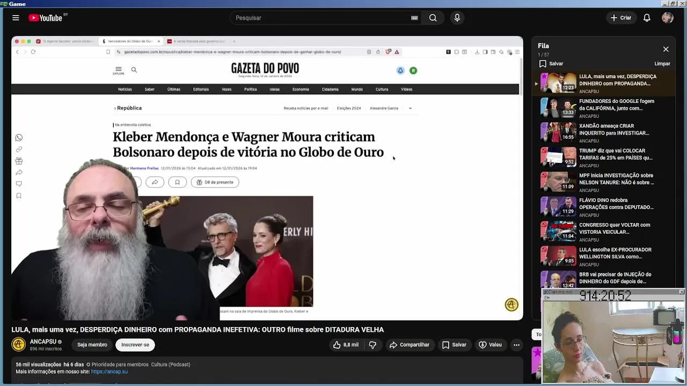Click the article bookmark icon button
Image resolution: width=687 pixels, height=386 pixels.
177,182
